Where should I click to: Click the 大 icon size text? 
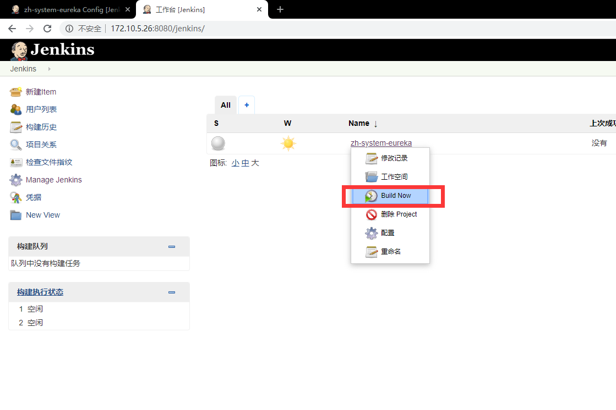click(x=255, y=163)
